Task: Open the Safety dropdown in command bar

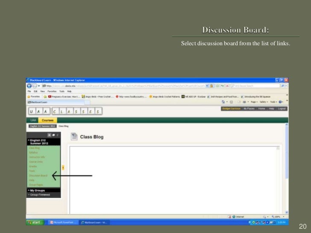Action: [x=264, y=102]
